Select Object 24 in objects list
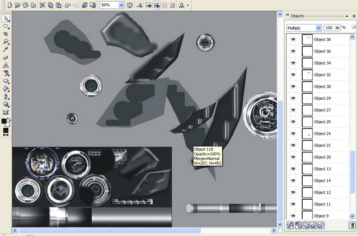Viewport: 358px width, 236px height. 322,133
